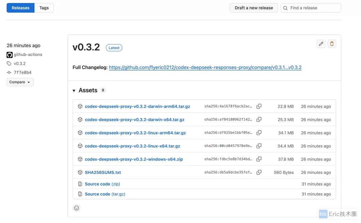Click hash text sha256:af84180962f142…

click(x=228, y=119)
